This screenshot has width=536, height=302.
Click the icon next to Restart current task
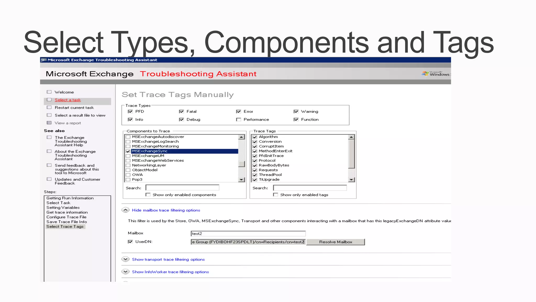tap(49, 107)
